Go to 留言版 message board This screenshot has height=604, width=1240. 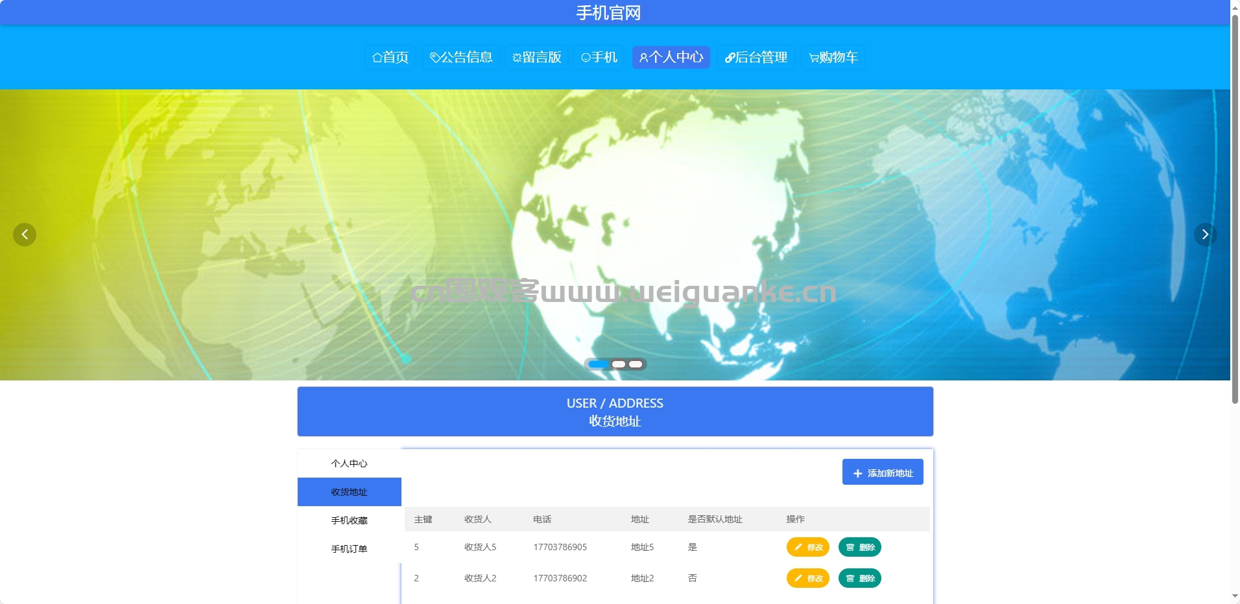[x=537, y=57]
